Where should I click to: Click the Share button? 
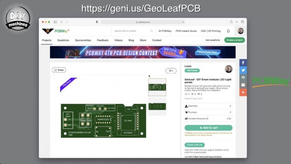(x=59, y=70)
